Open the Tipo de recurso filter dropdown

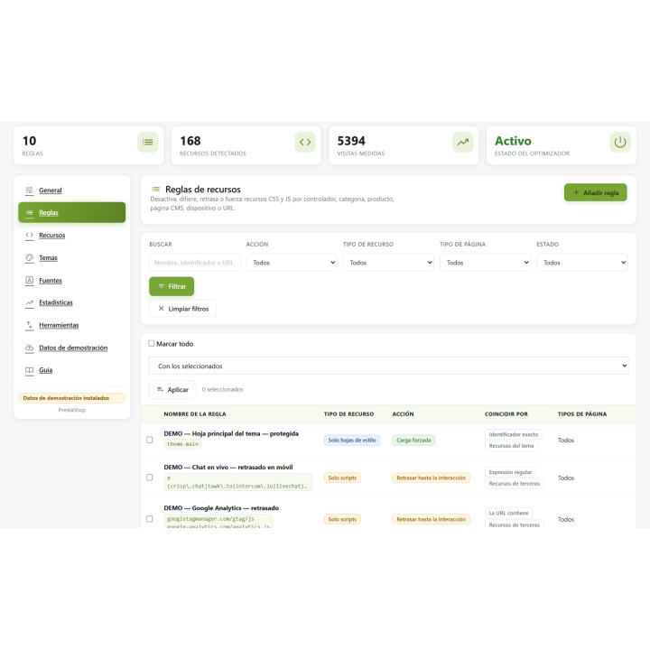[388, 263]
